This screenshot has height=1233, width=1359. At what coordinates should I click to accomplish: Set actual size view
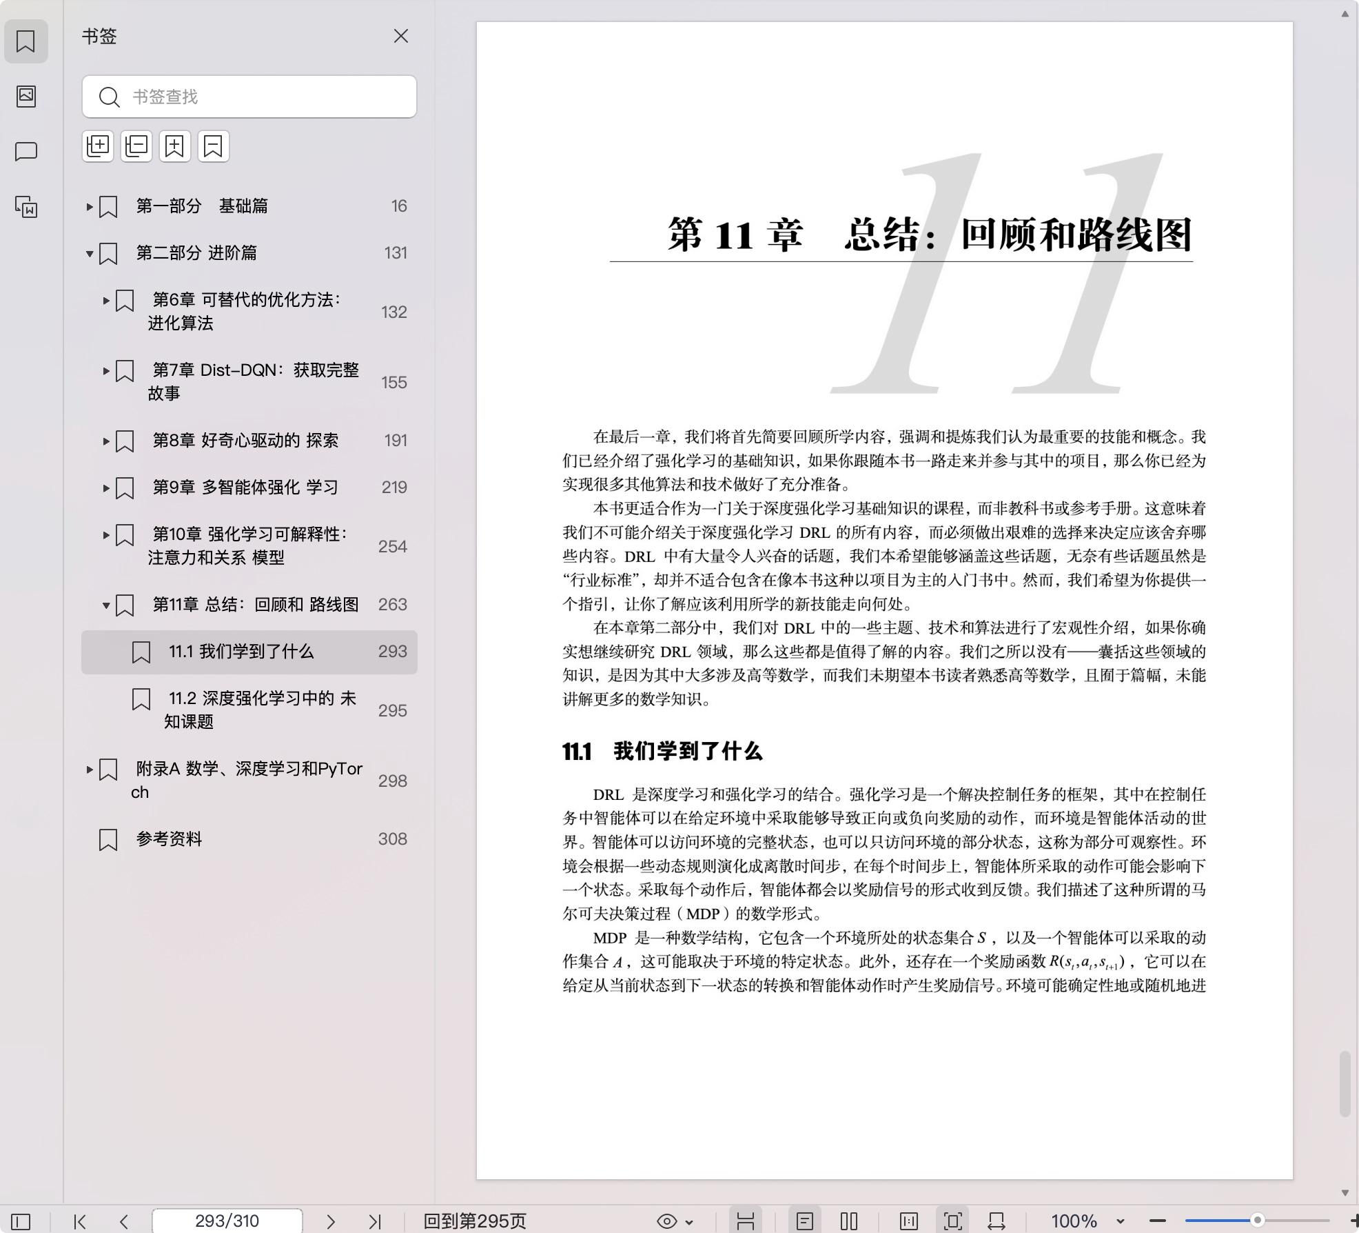(908, 1221)
